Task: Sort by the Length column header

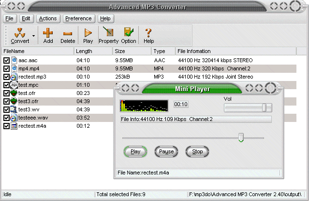Action: tap(93, 51)
